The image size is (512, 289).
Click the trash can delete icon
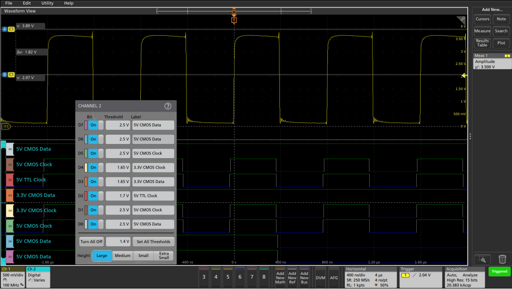tap(502, 259)
